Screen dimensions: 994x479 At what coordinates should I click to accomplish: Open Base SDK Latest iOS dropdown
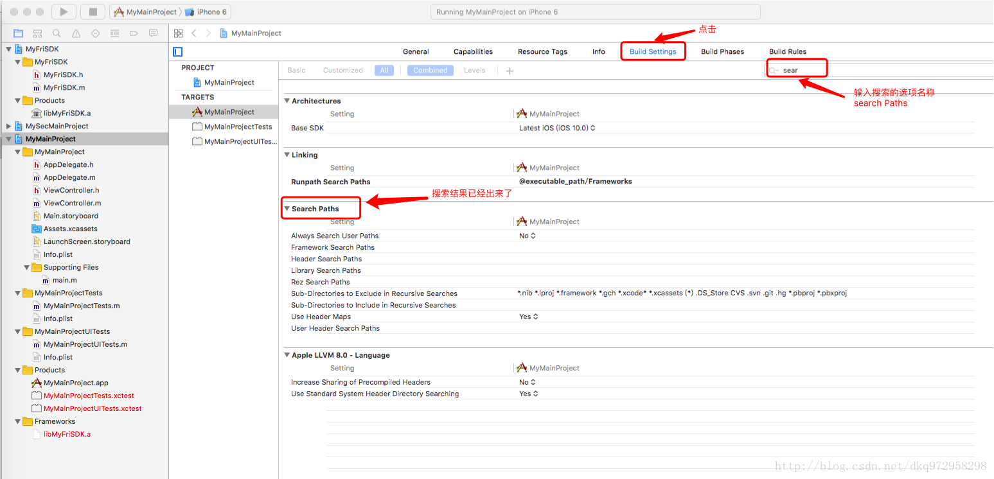click(x=557, y=128)
